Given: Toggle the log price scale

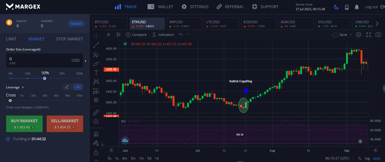Looking at the screenshot, I should click(x=367, y=158).
